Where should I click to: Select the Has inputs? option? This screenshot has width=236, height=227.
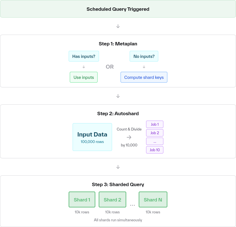(83, 56)
